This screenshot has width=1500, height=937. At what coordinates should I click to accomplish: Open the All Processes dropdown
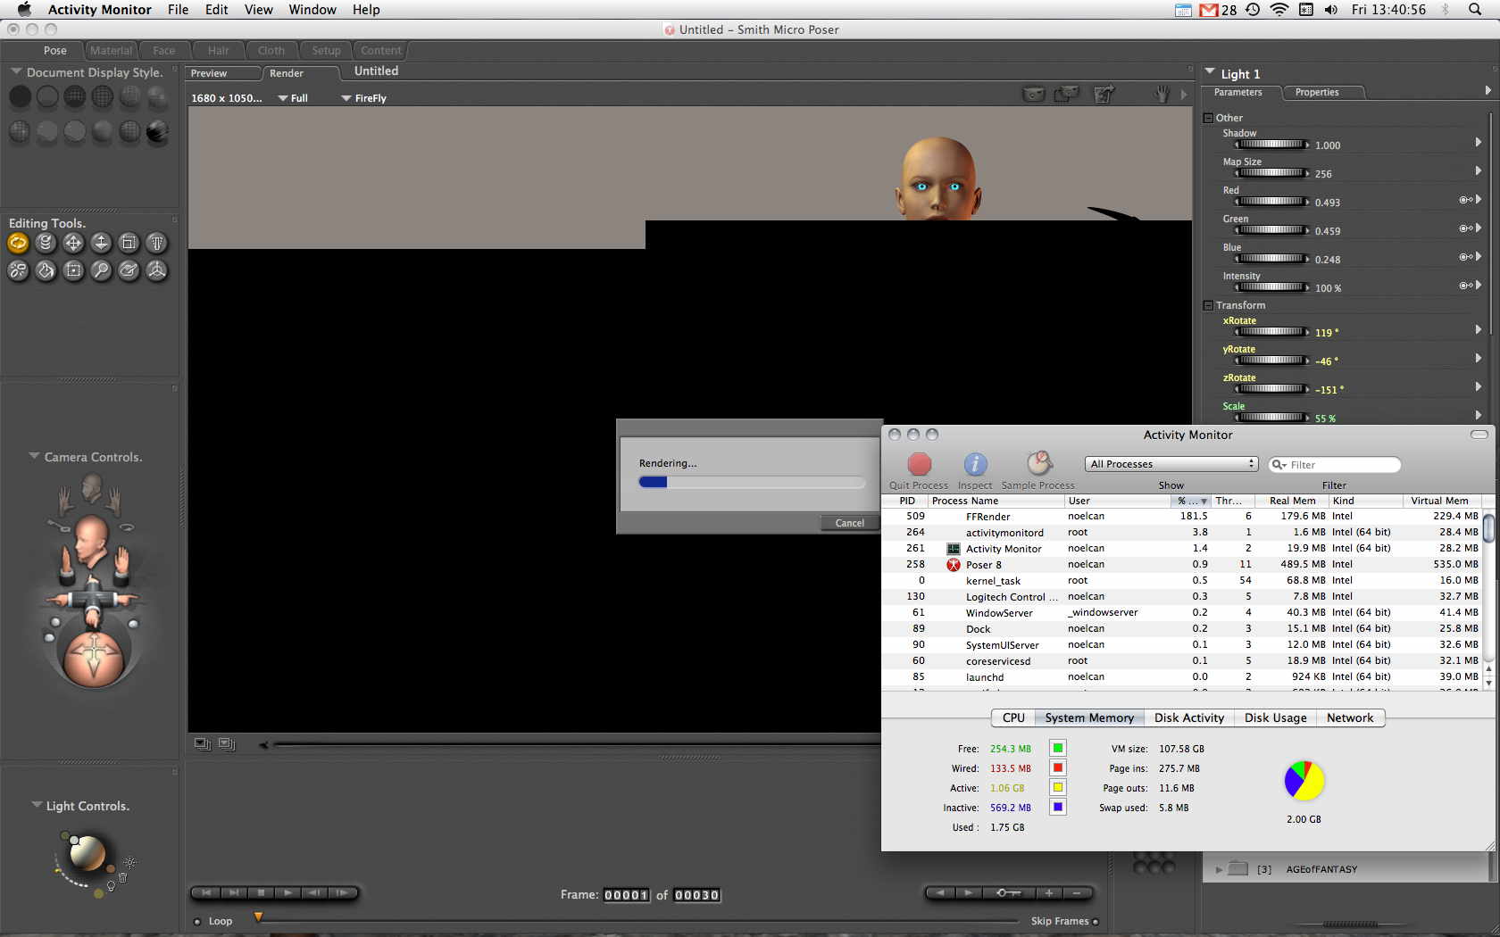click(x=1172, y=464)
